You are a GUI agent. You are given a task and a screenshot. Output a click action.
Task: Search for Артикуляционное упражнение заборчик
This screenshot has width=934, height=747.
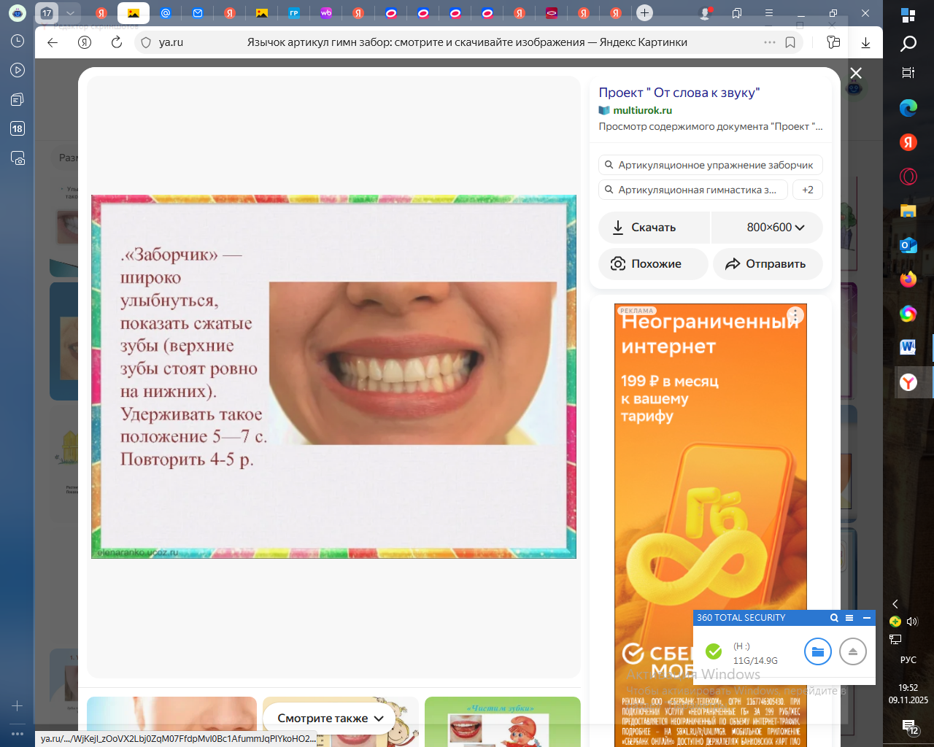(710, 165)
